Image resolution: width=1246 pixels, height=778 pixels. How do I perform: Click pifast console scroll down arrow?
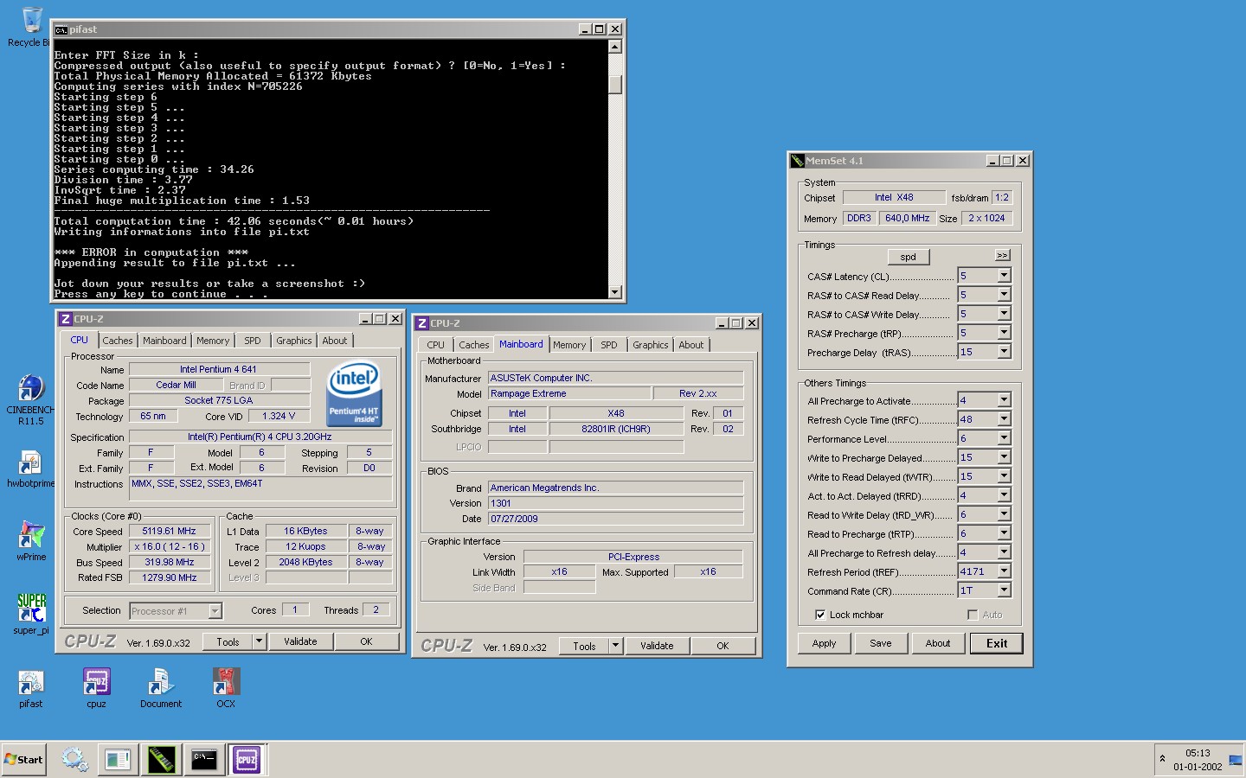click(615, 292)
